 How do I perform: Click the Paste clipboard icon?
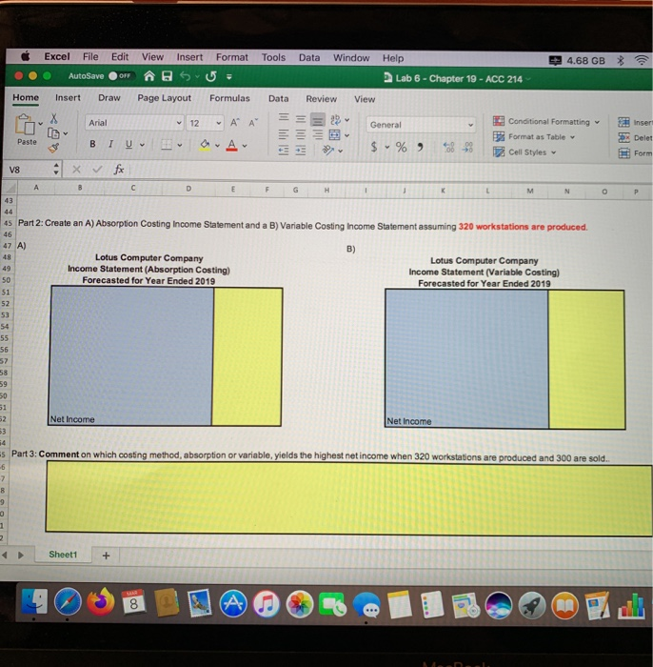tap(25, 125)
